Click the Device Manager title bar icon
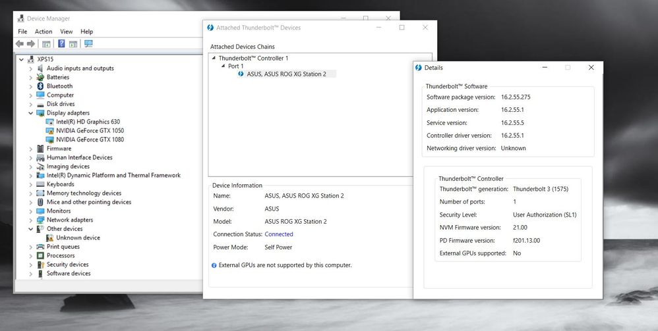The width and height of the screenshot is (658, 331). pos(20,18)
